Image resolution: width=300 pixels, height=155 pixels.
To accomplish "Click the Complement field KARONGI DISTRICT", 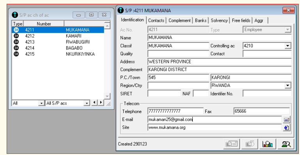I will 220,70.
